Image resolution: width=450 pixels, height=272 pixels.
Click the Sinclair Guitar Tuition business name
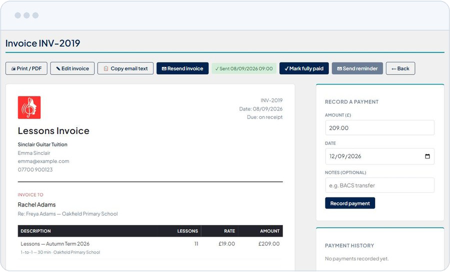click(42, 144)
